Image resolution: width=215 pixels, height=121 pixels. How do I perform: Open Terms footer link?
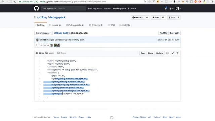tap(56, 117)
